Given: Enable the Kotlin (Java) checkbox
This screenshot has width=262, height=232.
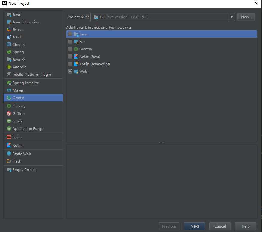Looking at the screenshot, I should [x=70, y=56].
